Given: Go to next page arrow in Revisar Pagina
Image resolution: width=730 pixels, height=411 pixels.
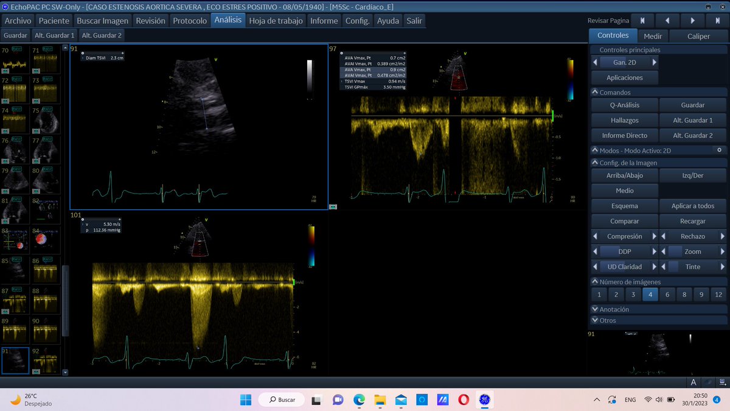Looking at the screenshot, I should tap(692, 21).
